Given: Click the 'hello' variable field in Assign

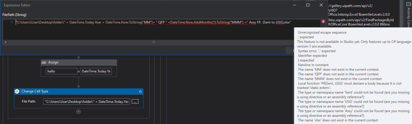Looking at the screenshot, I should (61, 71).
